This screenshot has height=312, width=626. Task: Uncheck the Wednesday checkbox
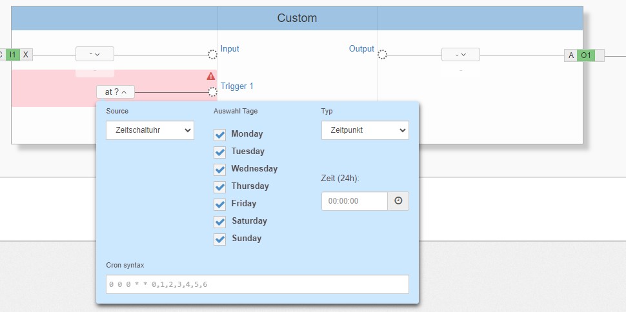tap(220, 170)
